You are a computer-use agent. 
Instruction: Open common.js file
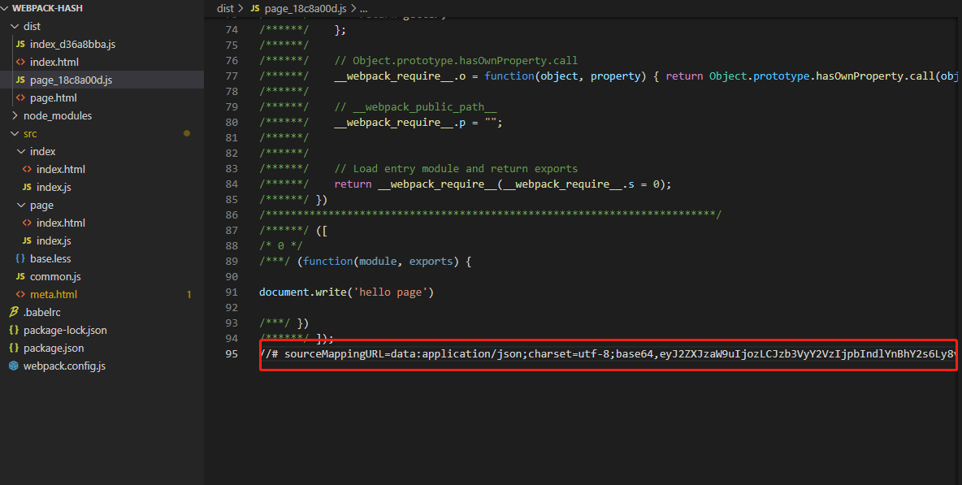pyautogui.click(x=55, y=276)
